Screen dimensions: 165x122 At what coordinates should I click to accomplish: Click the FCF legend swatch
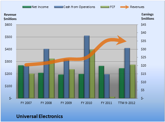(105, 7)
